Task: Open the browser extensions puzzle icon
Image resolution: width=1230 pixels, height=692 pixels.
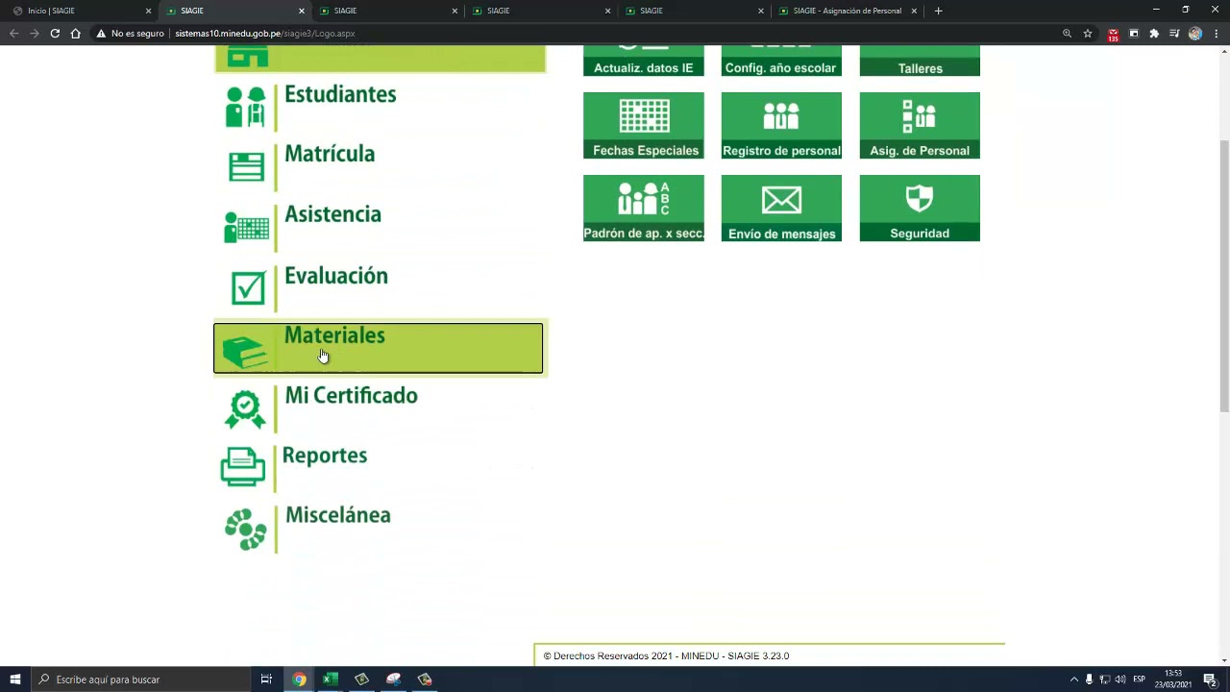Action: (1154, 33)
